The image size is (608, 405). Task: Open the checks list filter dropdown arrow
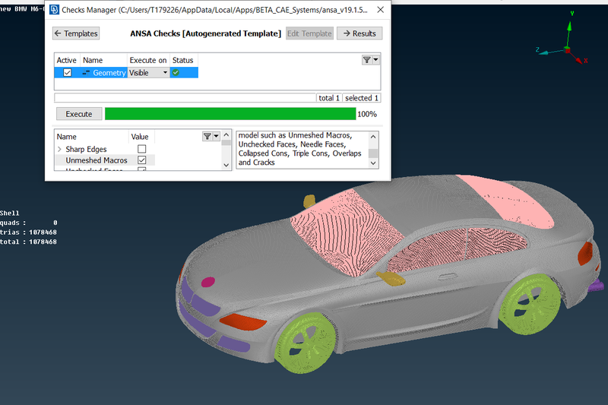(x=375, y=60)
